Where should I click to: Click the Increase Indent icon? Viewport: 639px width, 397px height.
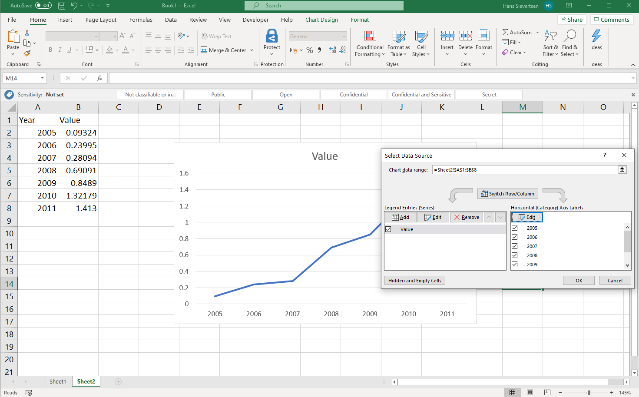[191, 50]
